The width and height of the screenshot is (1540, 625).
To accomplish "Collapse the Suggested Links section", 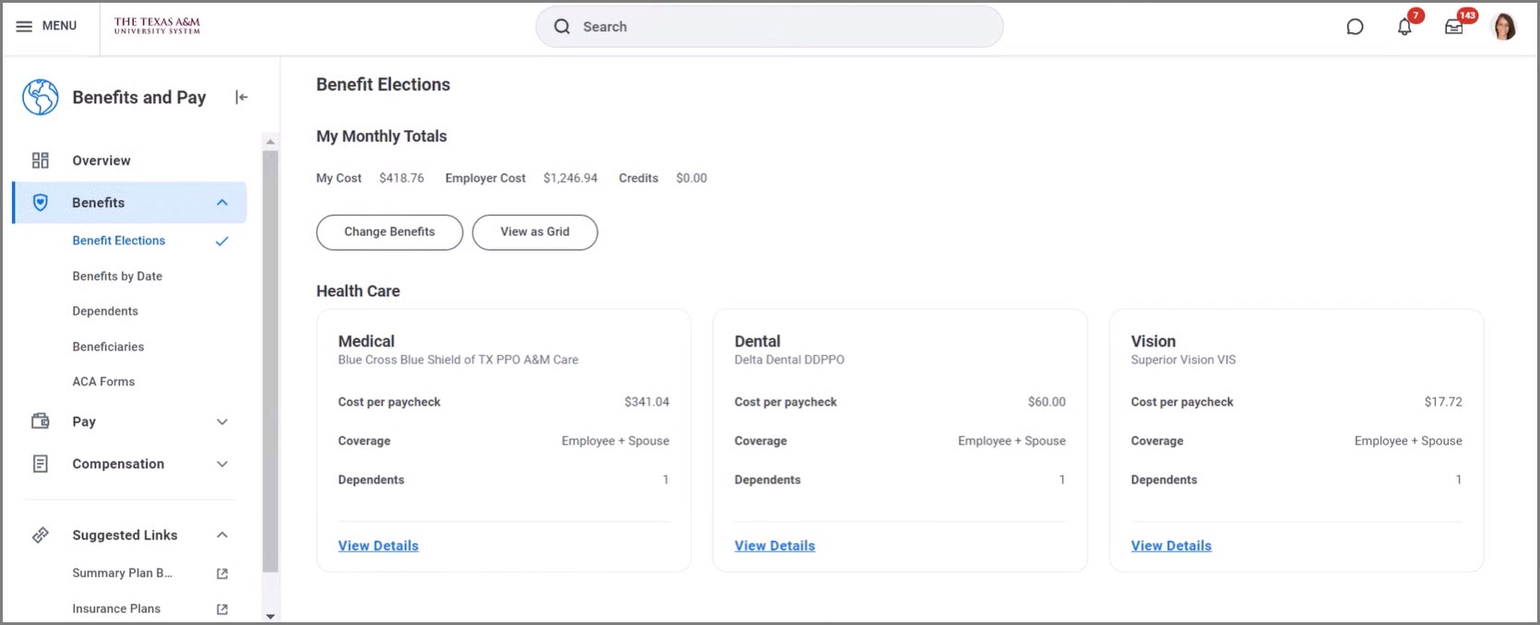I will pyautogui.click(x=222, y=536).
